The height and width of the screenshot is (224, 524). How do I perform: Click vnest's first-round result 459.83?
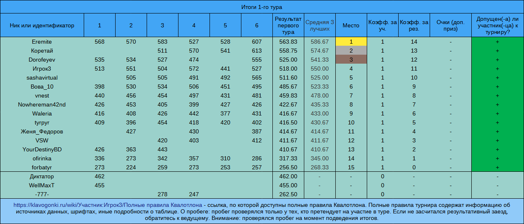tap(288, 96)
